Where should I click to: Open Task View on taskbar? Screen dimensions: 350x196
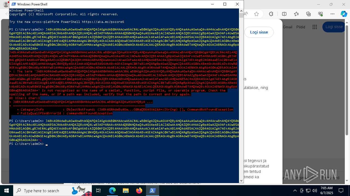click(x=98, y=191)
